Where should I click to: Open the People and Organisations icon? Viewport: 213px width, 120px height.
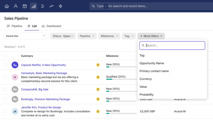16,6
